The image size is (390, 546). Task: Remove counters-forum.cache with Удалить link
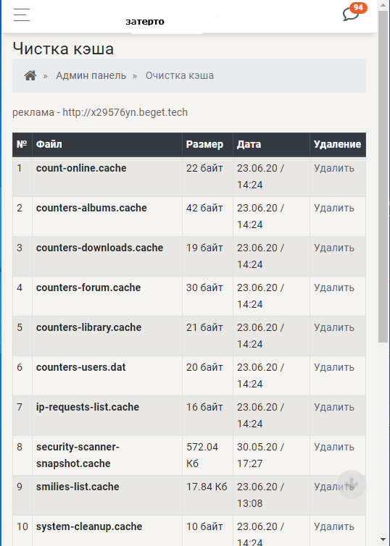[334, 287]
